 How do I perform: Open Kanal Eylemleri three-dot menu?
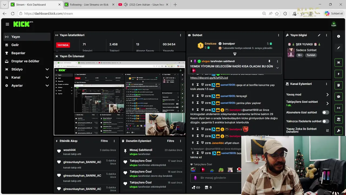(326, 84)
